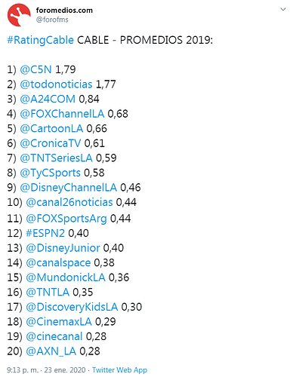Screen dimensions: 293x377
Task: Open the @canal26noticias mention link
Action: 69,202
